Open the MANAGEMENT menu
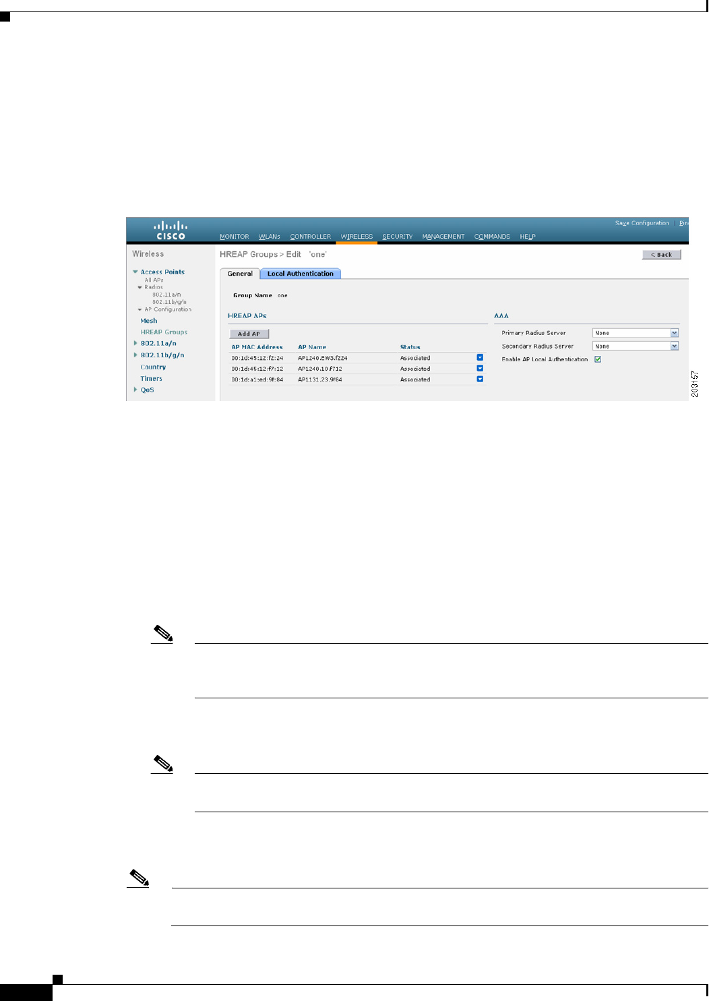The height and width of the screenshot is (1001, 709). (443, 237)
